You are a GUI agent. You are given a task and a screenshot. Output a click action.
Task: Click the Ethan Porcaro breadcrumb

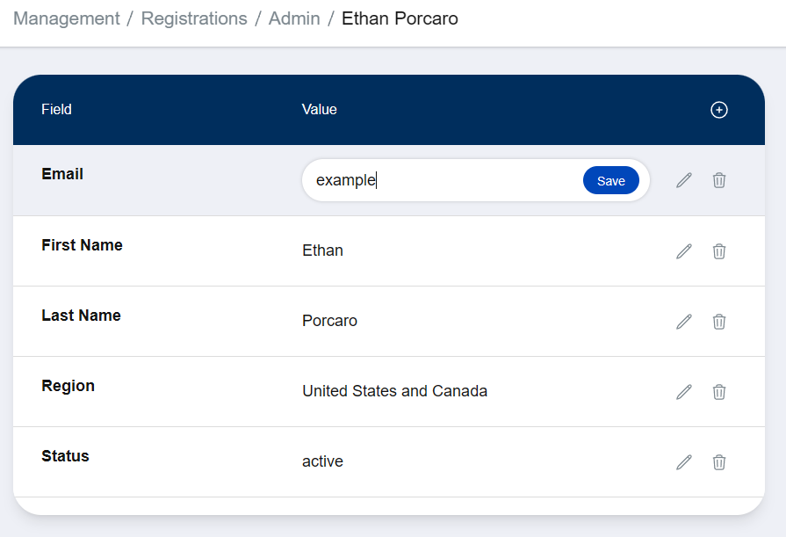(400, 18)
